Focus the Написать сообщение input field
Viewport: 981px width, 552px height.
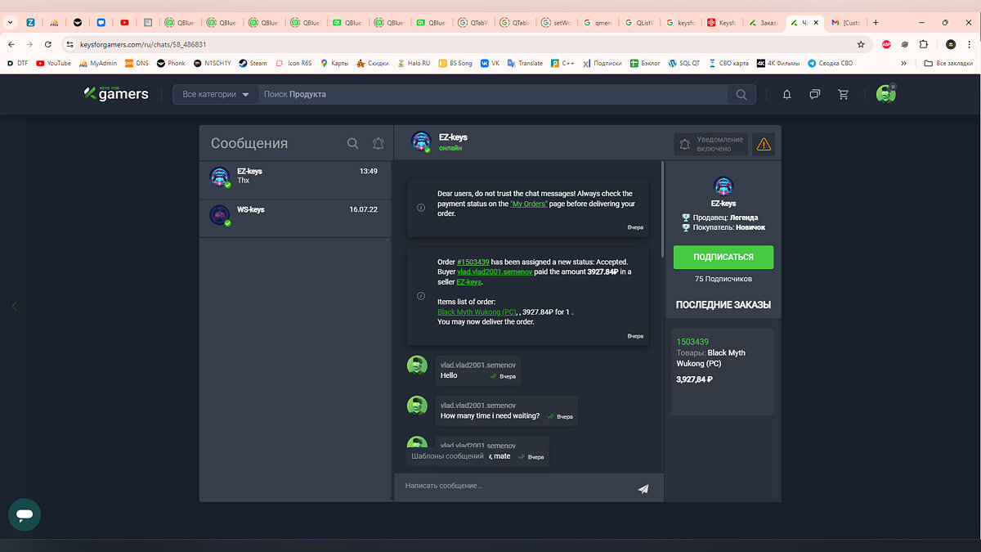pyautogui.click(x=515, y=487)
